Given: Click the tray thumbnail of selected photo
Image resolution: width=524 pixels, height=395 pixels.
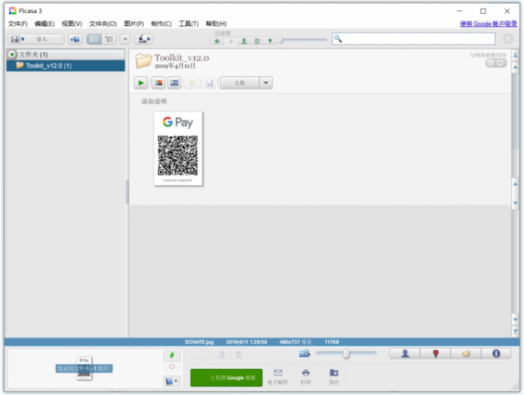Looking at the screenshot, I should coord(84,368).
